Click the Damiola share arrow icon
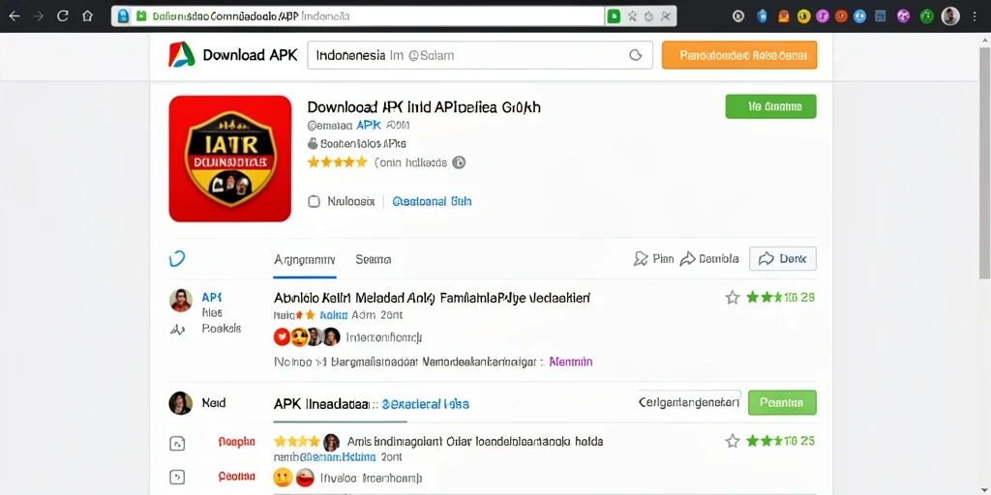Image resolution: width=991 pixels, height=495 pixels. (688, 258)
